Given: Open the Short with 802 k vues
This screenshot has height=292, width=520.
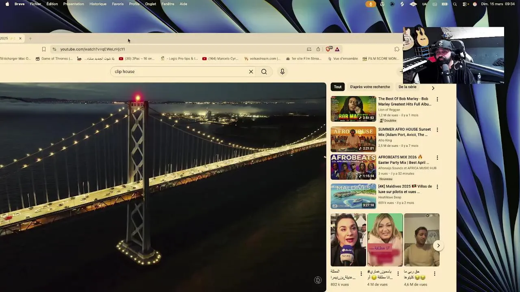Looking at the screenshot, I should coord(348,240).
